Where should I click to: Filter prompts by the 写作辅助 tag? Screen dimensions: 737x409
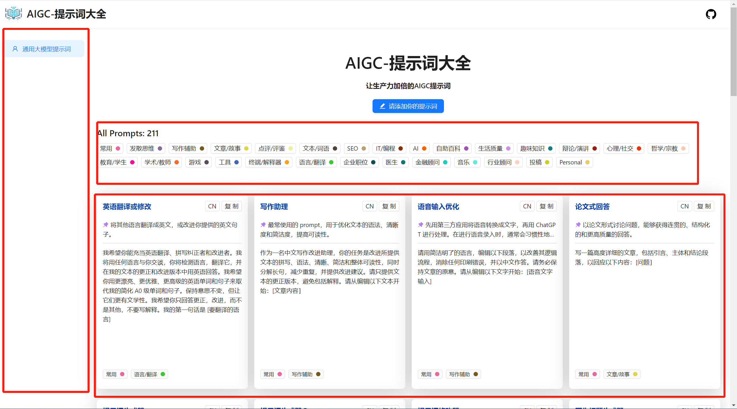point(188,148)
